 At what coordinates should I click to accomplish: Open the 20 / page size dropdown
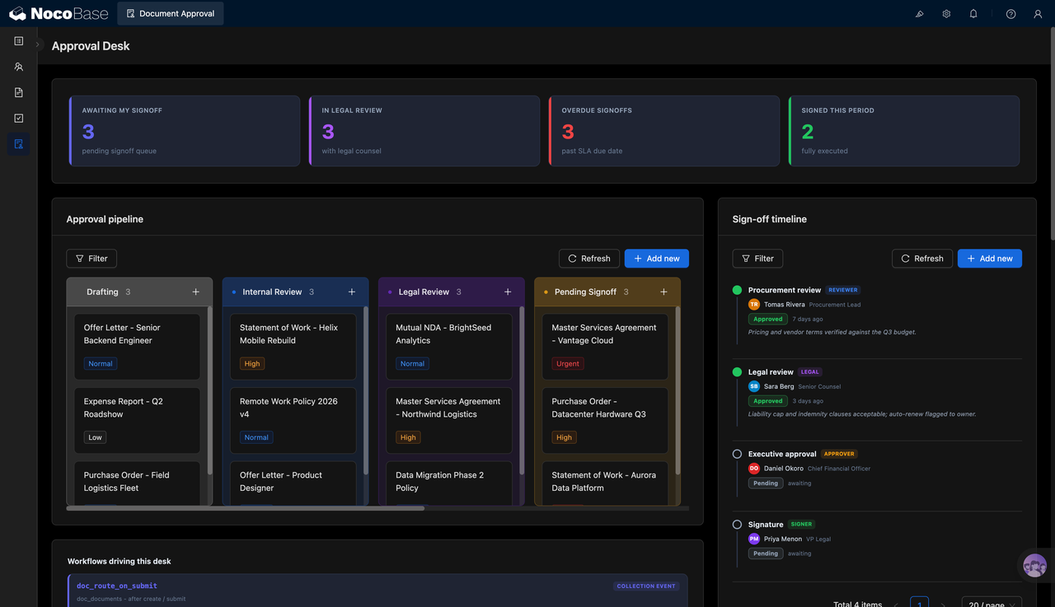coord(992,604)
